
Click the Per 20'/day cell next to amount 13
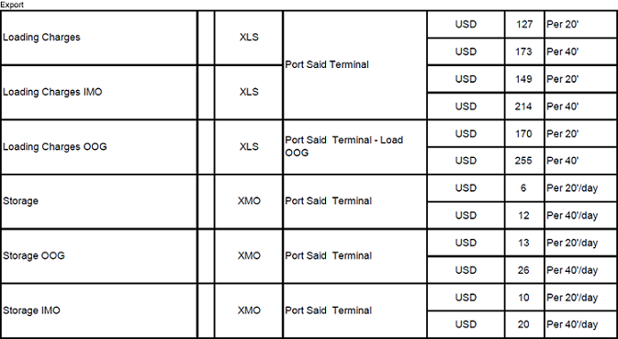[581, 243]
